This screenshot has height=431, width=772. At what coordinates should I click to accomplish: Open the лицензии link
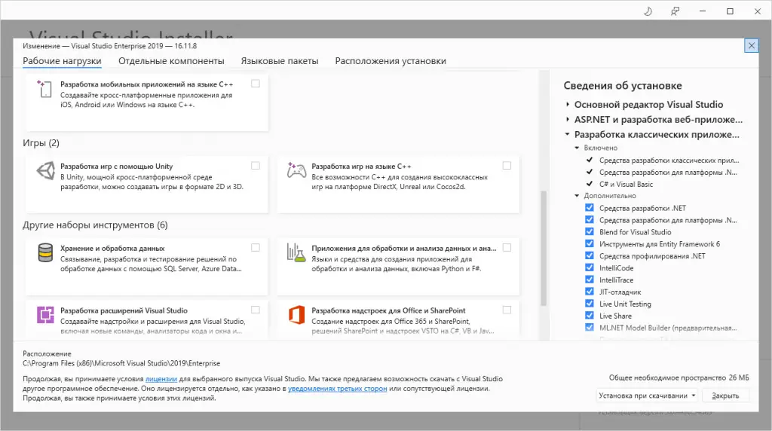(161, 379)
